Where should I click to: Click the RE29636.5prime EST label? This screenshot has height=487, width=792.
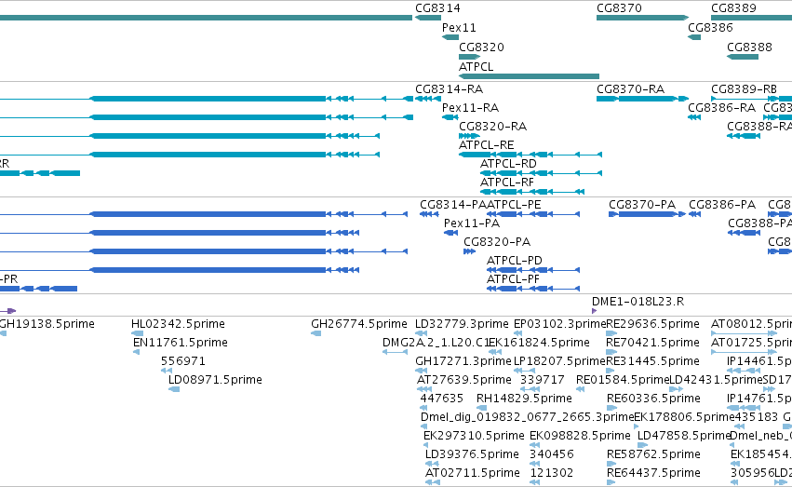tap(652, 324)
